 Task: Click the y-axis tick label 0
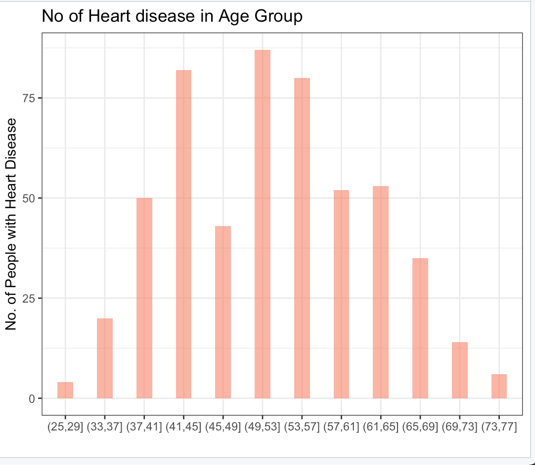click(32, 399)
